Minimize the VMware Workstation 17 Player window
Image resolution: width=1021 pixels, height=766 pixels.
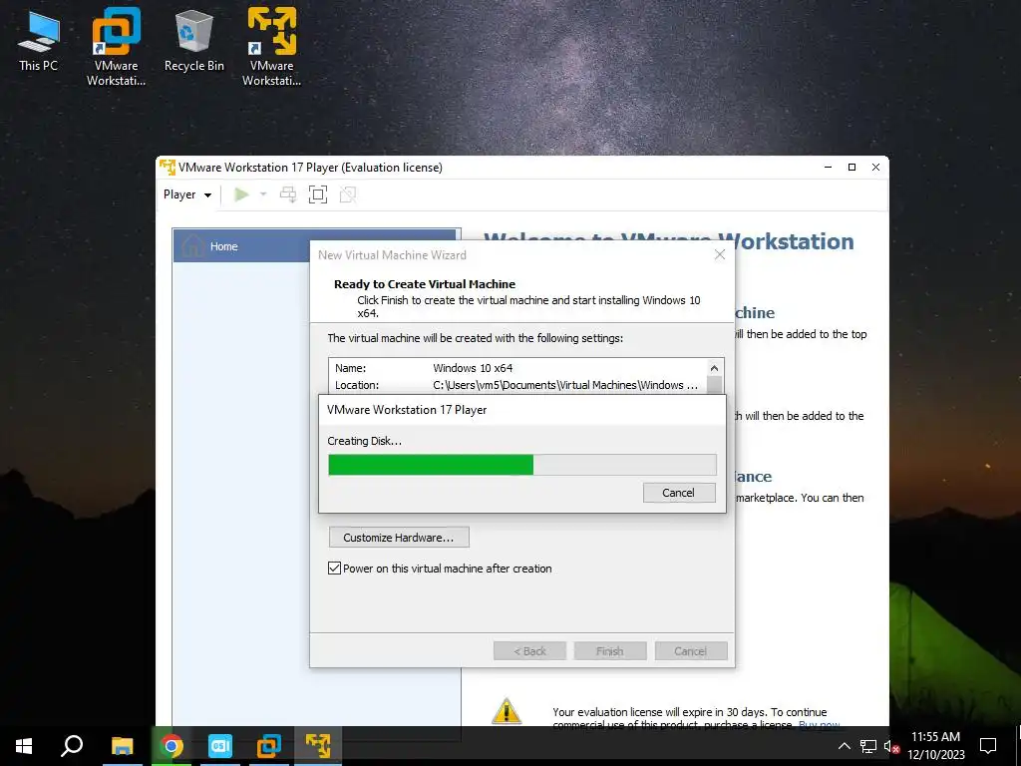[829, 168]
